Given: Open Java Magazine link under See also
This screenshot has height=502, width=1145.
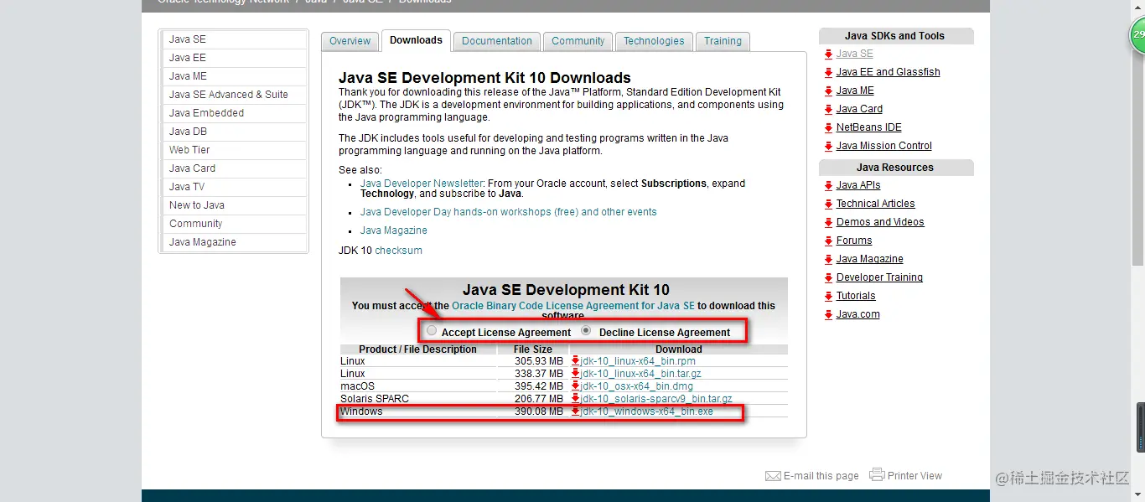Looking at the screenshot, I should click(x=393, y=230).
